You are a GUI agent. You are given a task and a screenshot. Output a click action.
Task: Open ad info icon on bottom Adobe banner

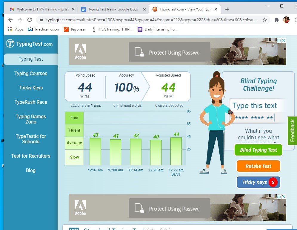279,197
